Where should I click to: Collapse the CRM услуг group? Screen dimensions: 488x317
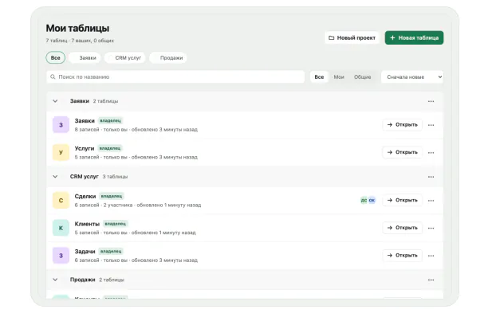coord(55,177)
